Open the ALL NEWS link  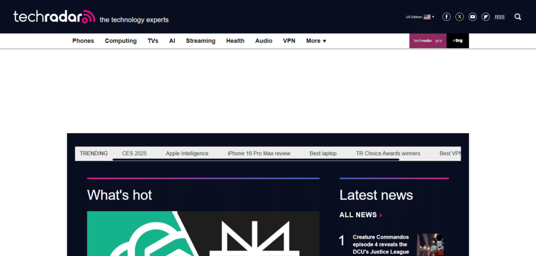pyautogui.click(x=361, y=215)
